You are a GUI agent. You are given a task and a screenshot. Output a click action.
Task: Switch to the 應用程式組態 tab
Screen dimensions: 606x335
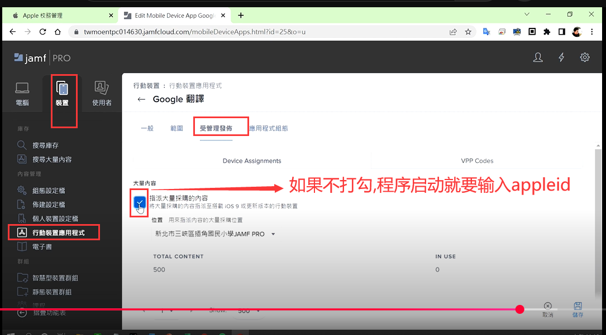pyautogui.click(x=269, y=128)
